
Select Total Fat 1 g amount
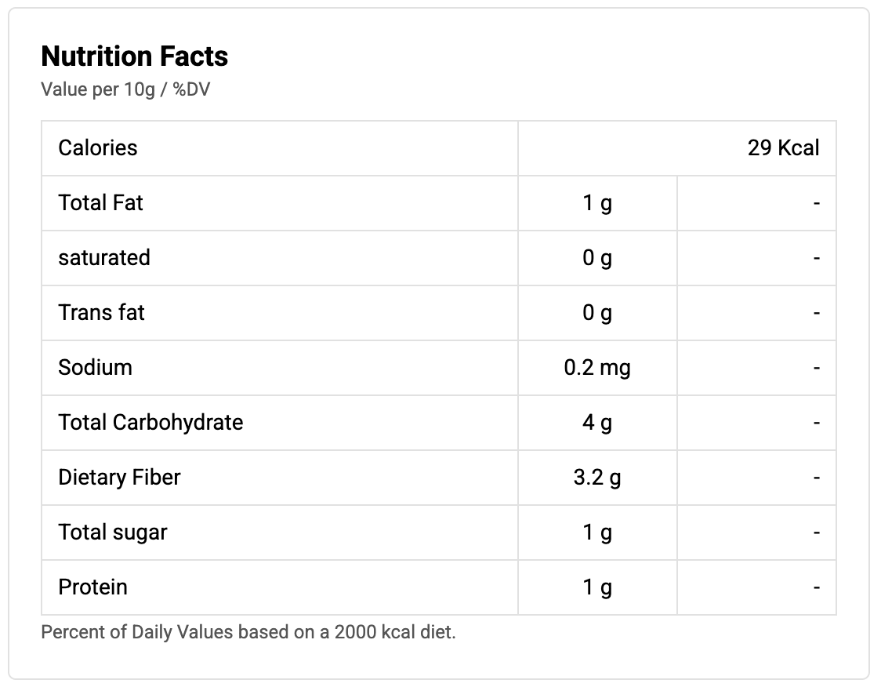coord(597,203)
